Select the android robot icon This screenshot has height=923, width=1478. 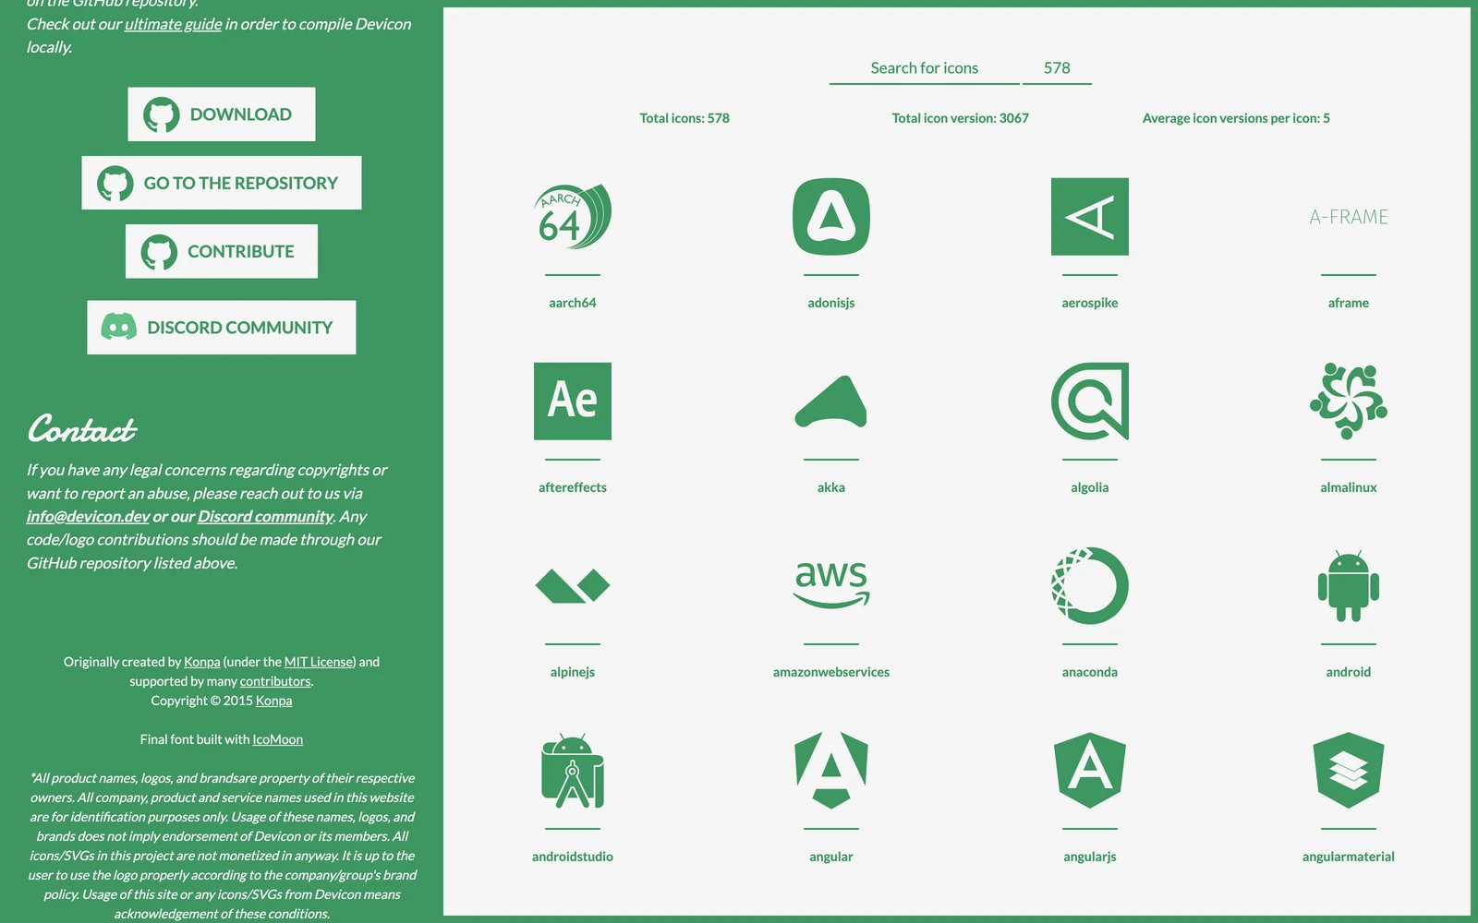[x=1349, y=586]
